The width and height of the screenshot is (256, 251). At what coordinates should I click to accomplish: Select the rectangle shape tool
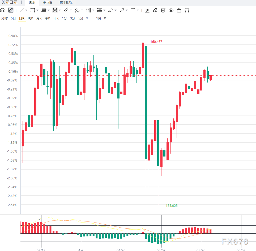click(x=33, y=10)
